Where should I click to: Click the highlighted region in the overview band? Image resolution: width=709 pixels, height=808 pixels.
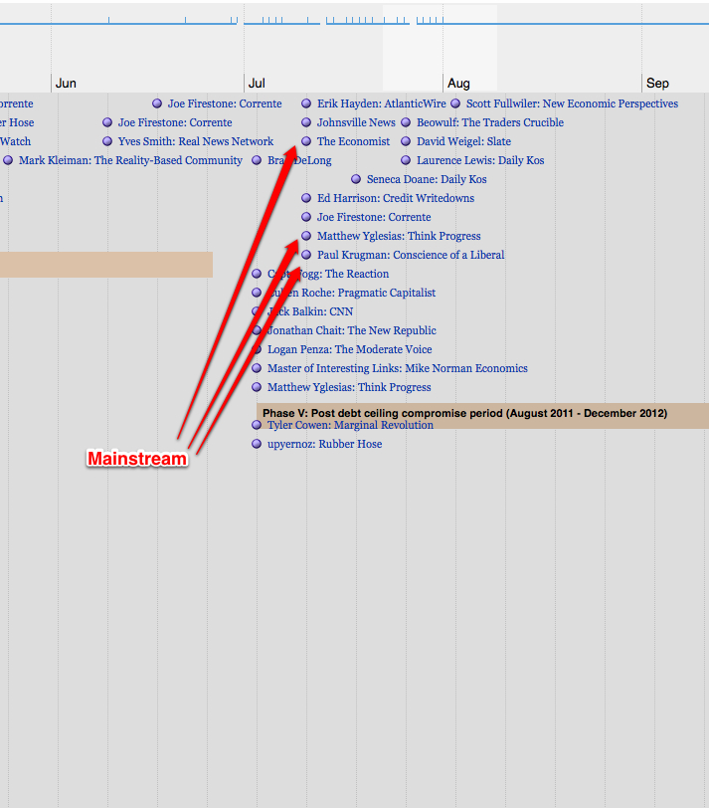coord(440,35)
